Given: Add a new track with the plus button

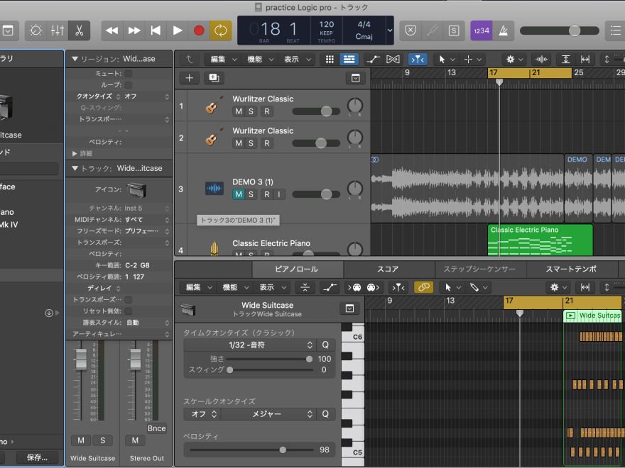Looking at the screenshot, I should [x=190, y=78].
